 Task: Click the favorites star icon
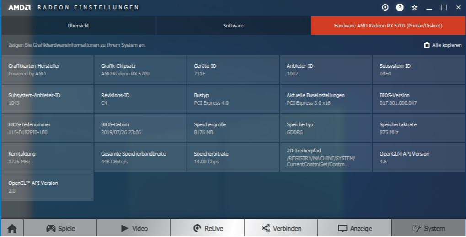(x=415, y=7)
